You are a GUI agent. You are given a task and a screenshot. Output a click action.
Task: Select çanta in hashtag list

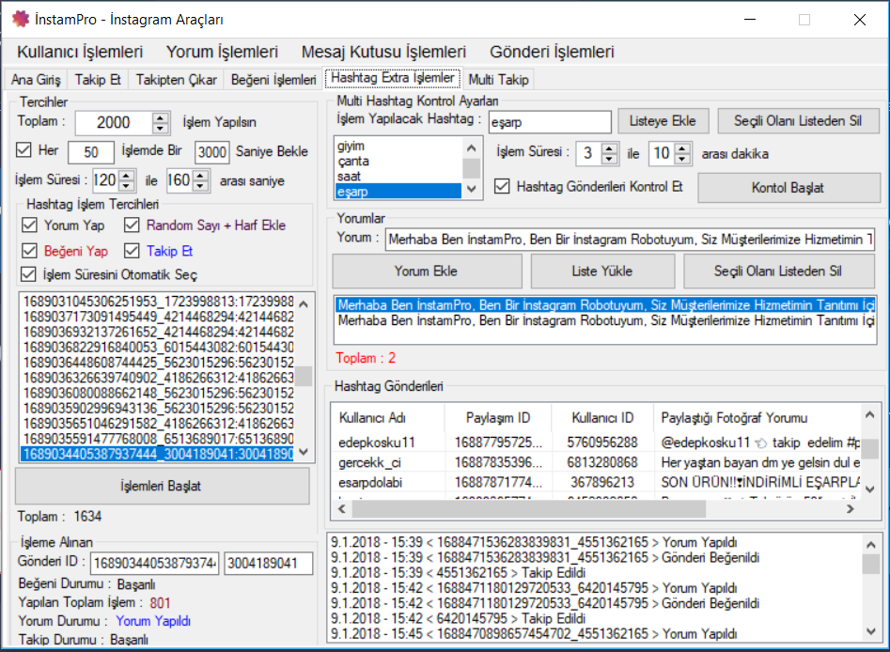click(x=398, y=162)
